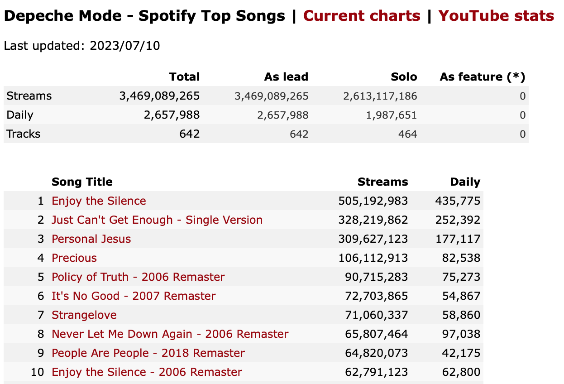The image size is (564, 384).
Task: Select the Precious song link
Action: point(74,258)
